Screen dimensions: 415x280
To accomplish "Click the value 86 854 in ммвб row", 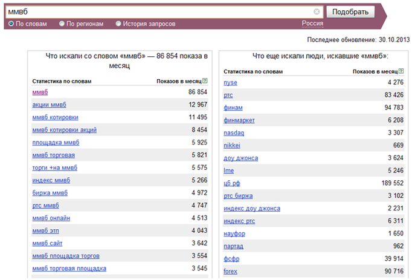I will 198,92.
